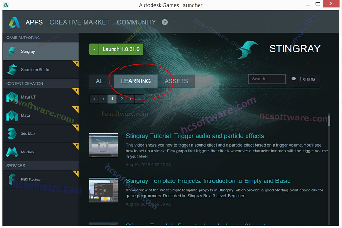Click the star badge on Mudbox

pos(76,145)
